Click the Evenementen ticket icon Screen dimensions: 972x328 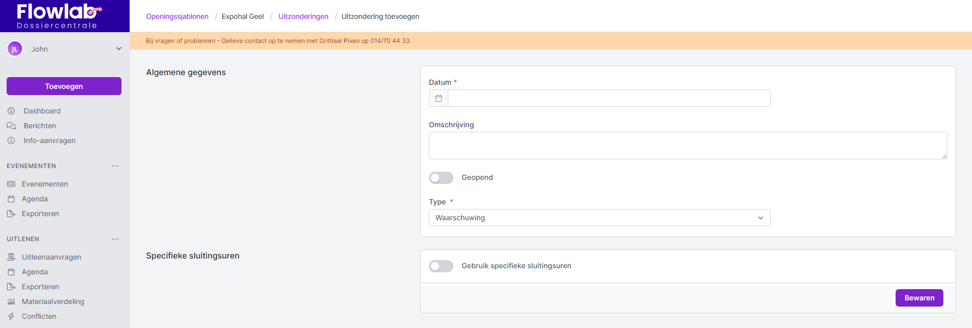point(11,184)
